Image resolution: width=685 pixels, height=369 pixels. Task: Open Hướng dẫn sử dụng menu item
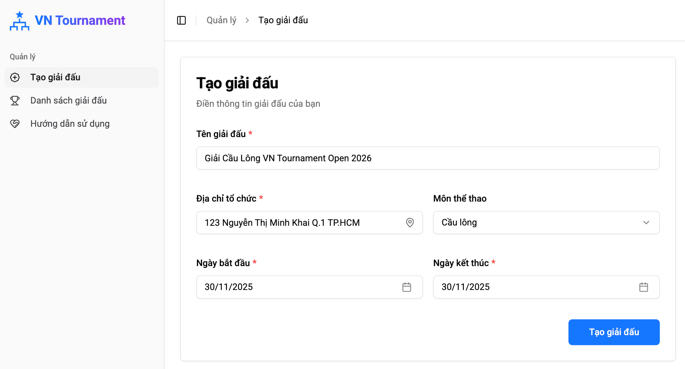82,124
